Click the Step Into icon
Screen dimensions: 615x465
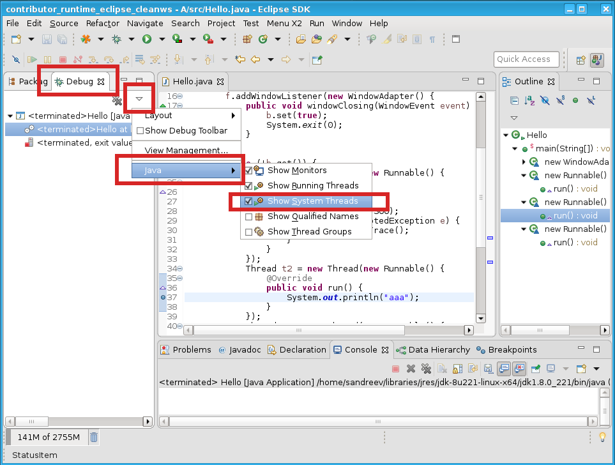(93, 59)
